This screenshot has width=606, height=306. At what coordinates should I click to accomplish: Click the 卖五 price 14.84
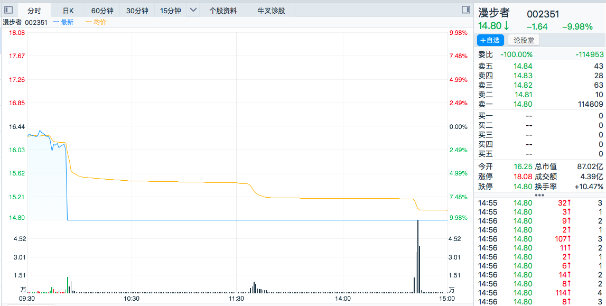click(x=523, y=66)
